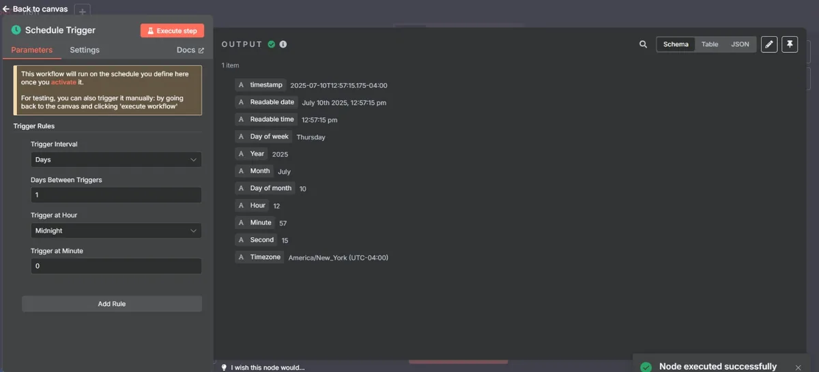Switch the output view to Table
Image resolution: width=819 pixels, height=372 pixels.
[x=710, y=44]
